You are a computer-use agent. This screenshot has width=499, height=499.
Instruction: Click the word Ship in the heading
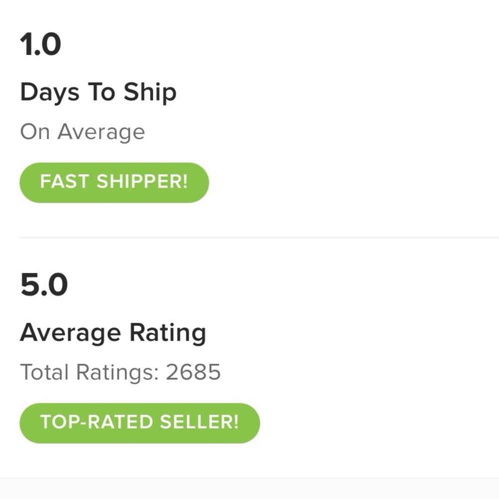pyautogui.click(x=150, y=92)
